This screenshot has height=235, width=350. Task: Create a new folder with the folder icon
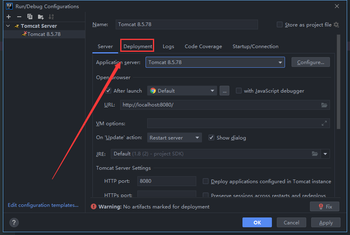click(40, 17)
